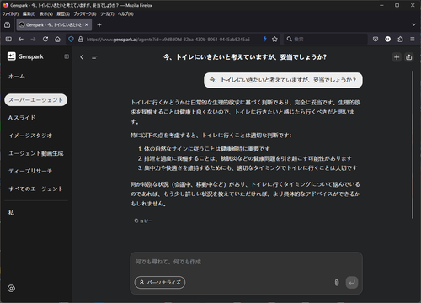Click Firefox browser forward arrow
421x303 pixels.
(x=33, y=40)
